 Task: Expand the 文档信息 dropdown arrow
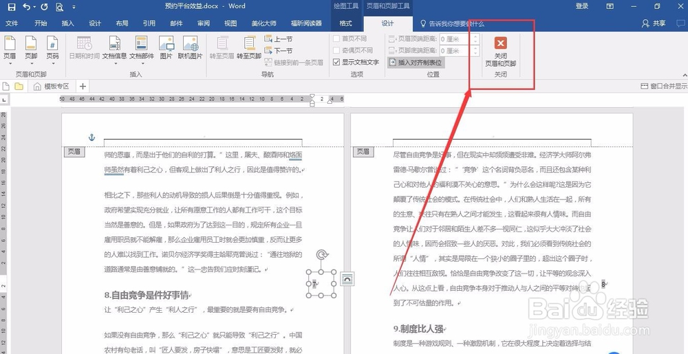point(116,63)
